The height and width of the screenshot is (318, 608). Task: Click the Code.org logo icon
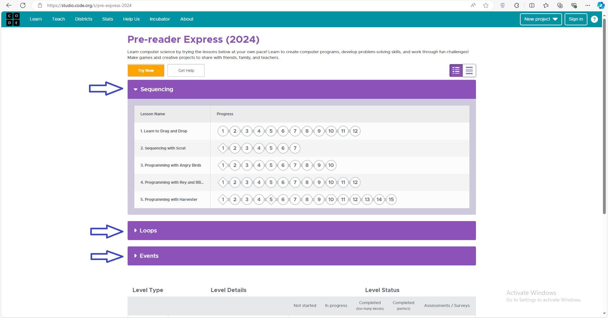[13, 19]
